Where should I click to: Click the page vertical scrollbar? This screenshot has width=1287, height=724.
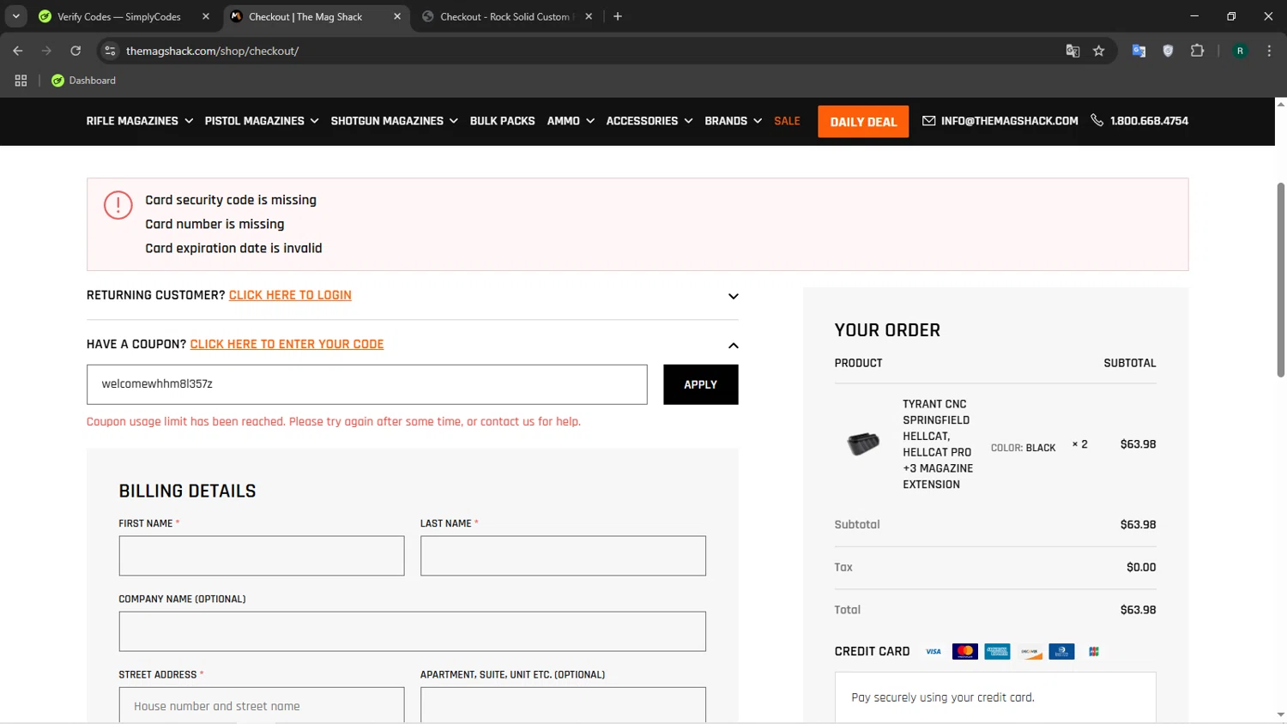(1280, 279)
